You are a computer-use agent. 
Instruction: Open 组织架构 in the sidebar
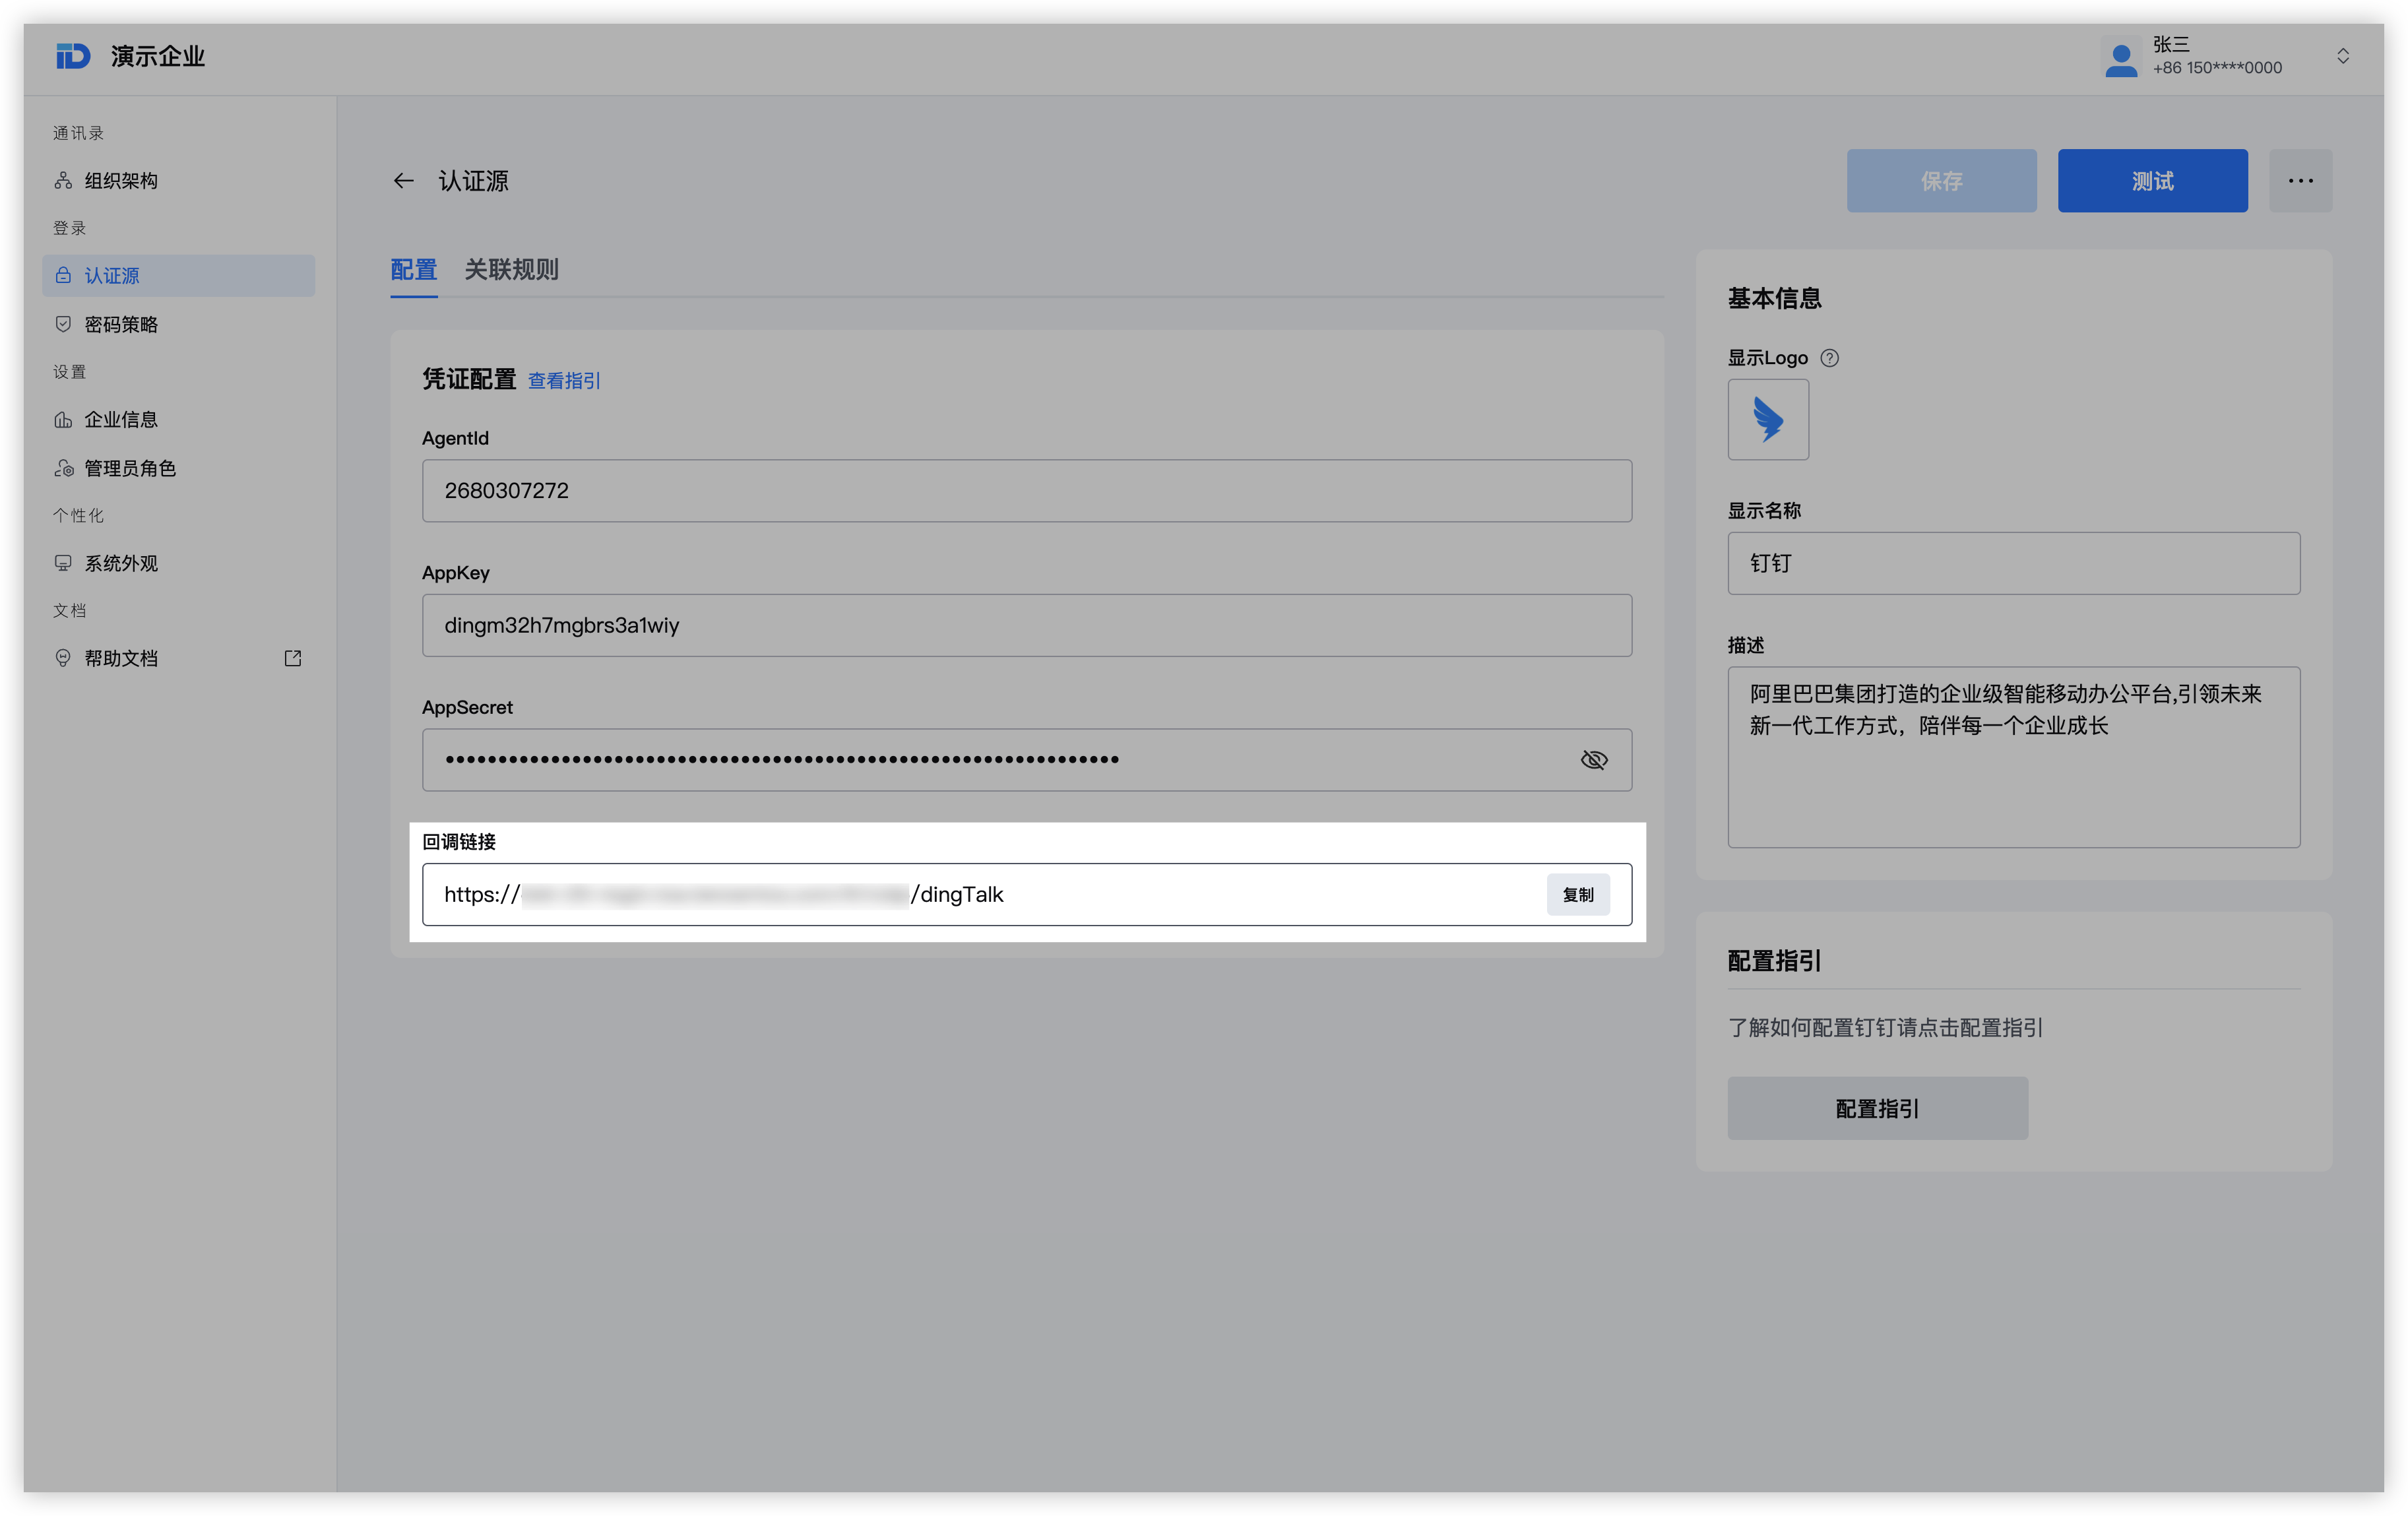(x=178, y=181)
